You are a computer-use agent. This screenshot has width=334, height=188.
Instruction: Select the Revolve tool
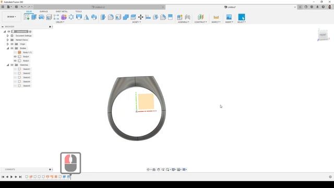[41, 17]
